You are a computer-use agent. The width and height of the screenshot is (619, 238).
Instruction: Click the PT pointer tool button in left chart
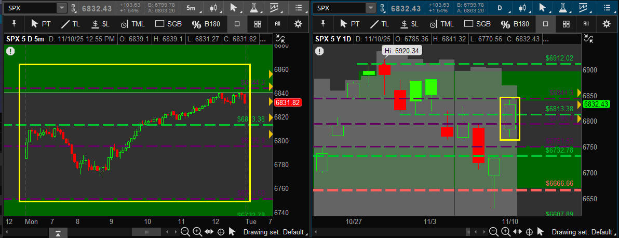[x=41, y=24]
